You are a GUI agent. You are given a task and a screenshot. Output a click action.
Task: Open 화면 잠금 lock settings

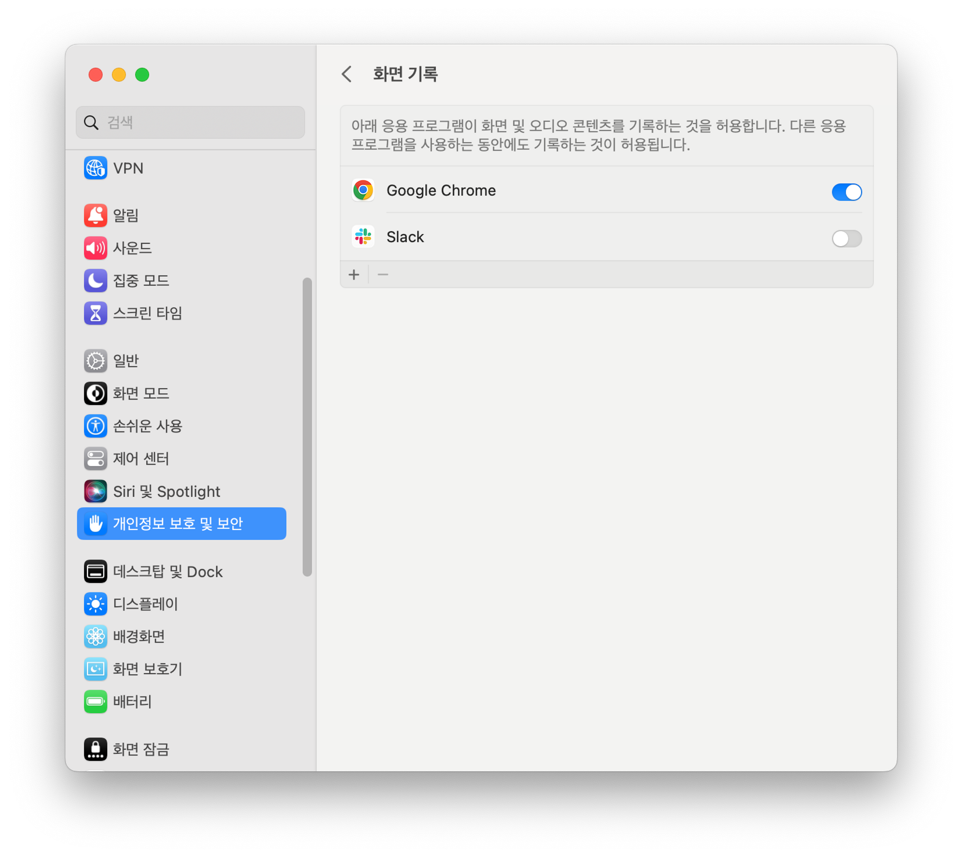140,749
